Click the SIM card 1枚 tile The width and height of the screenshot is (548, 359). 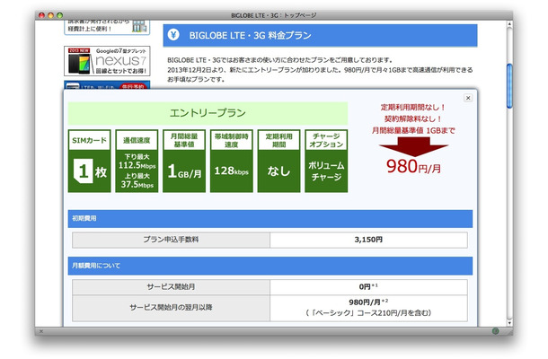(x=90, y=161)
